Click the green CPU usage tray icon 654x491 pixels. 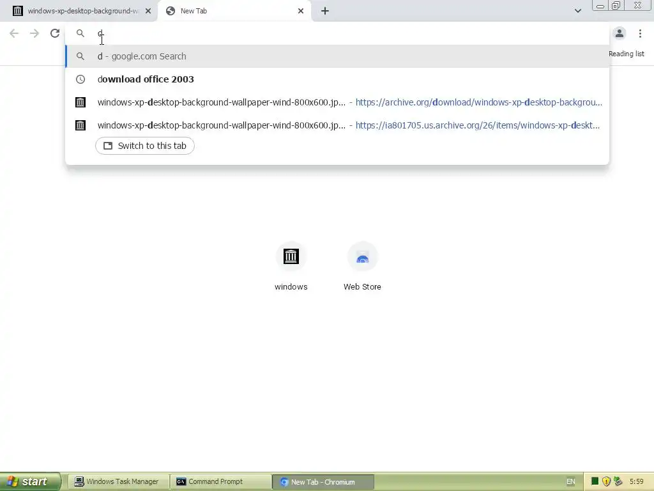[x=595, y=481]
